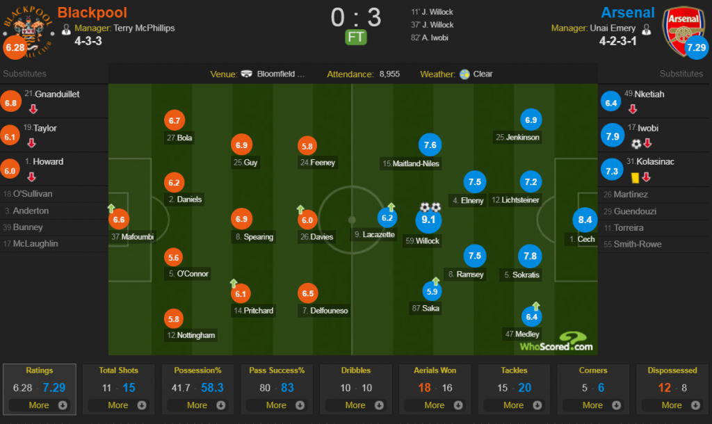The width and height of the screenshot is (712, 424).
Task: Click the stadium icon next to Venue
Action: tap(247, 74)
